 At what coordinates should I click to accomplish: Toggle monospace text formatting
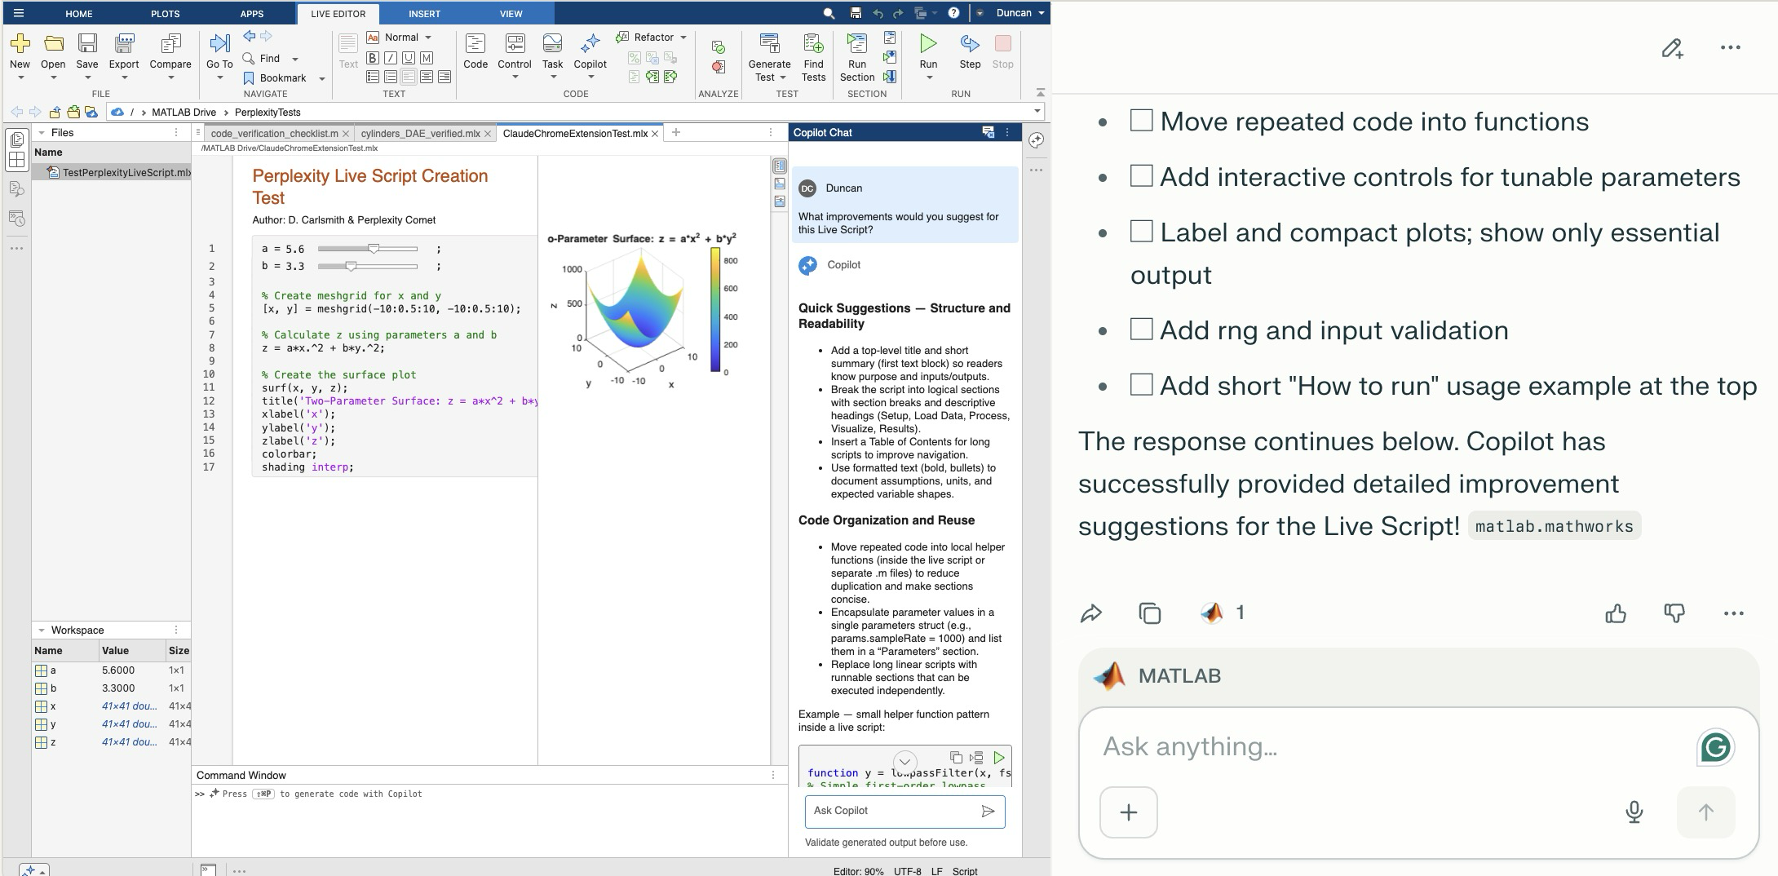(427, 58)
